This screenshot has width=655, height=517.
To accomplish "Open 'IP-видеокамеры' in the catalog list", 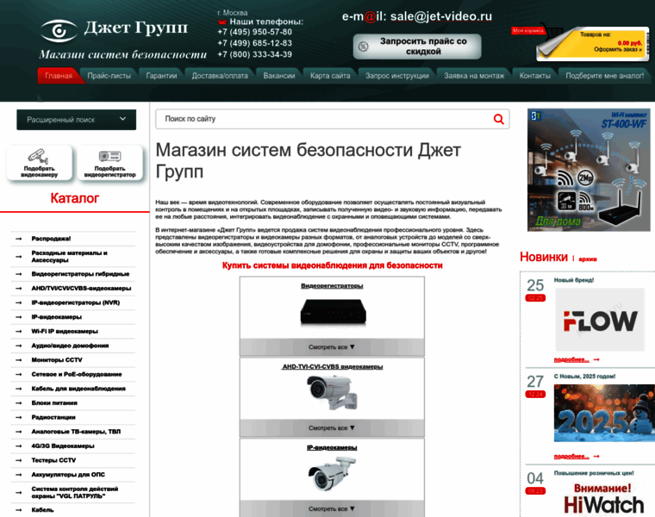I will pos(57,317).
